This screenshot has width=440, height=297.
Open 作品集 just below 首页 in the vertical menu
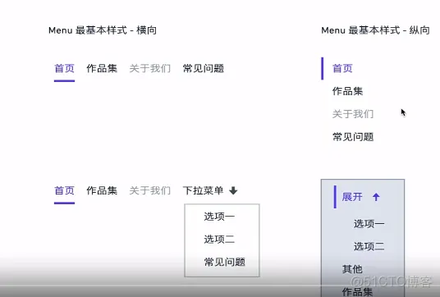click(347, 91)
